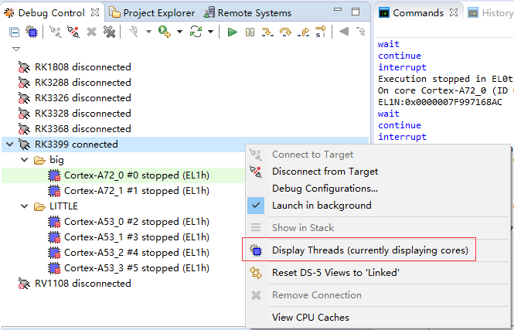Select Cortex-A72_1 #1 stopped core
The height and width of the screenshot is (330, 514).
click(137, 191)
